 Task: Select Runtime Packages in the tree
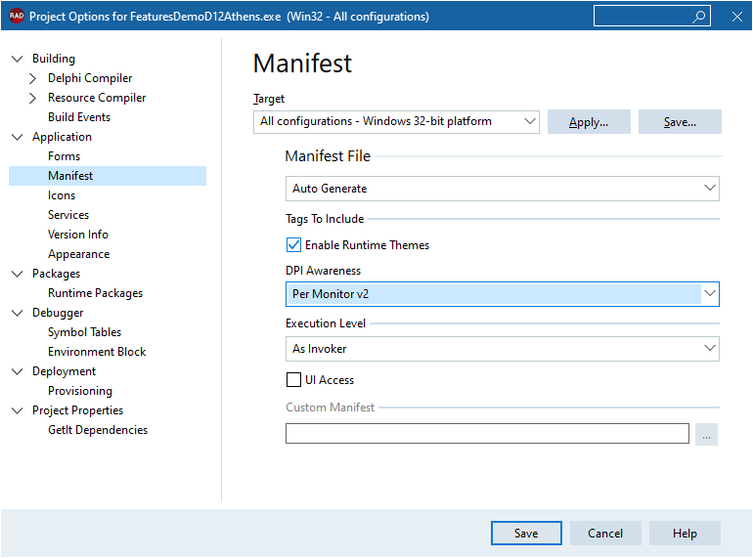pos(95,293)
